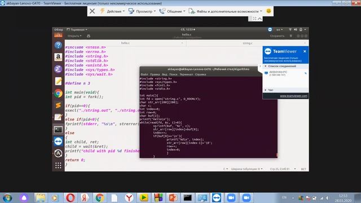The width and height of the screenshot is (361, 203).
Task: Open the Действия menu in TeamViewer toolbar
Action: point(112,11)
